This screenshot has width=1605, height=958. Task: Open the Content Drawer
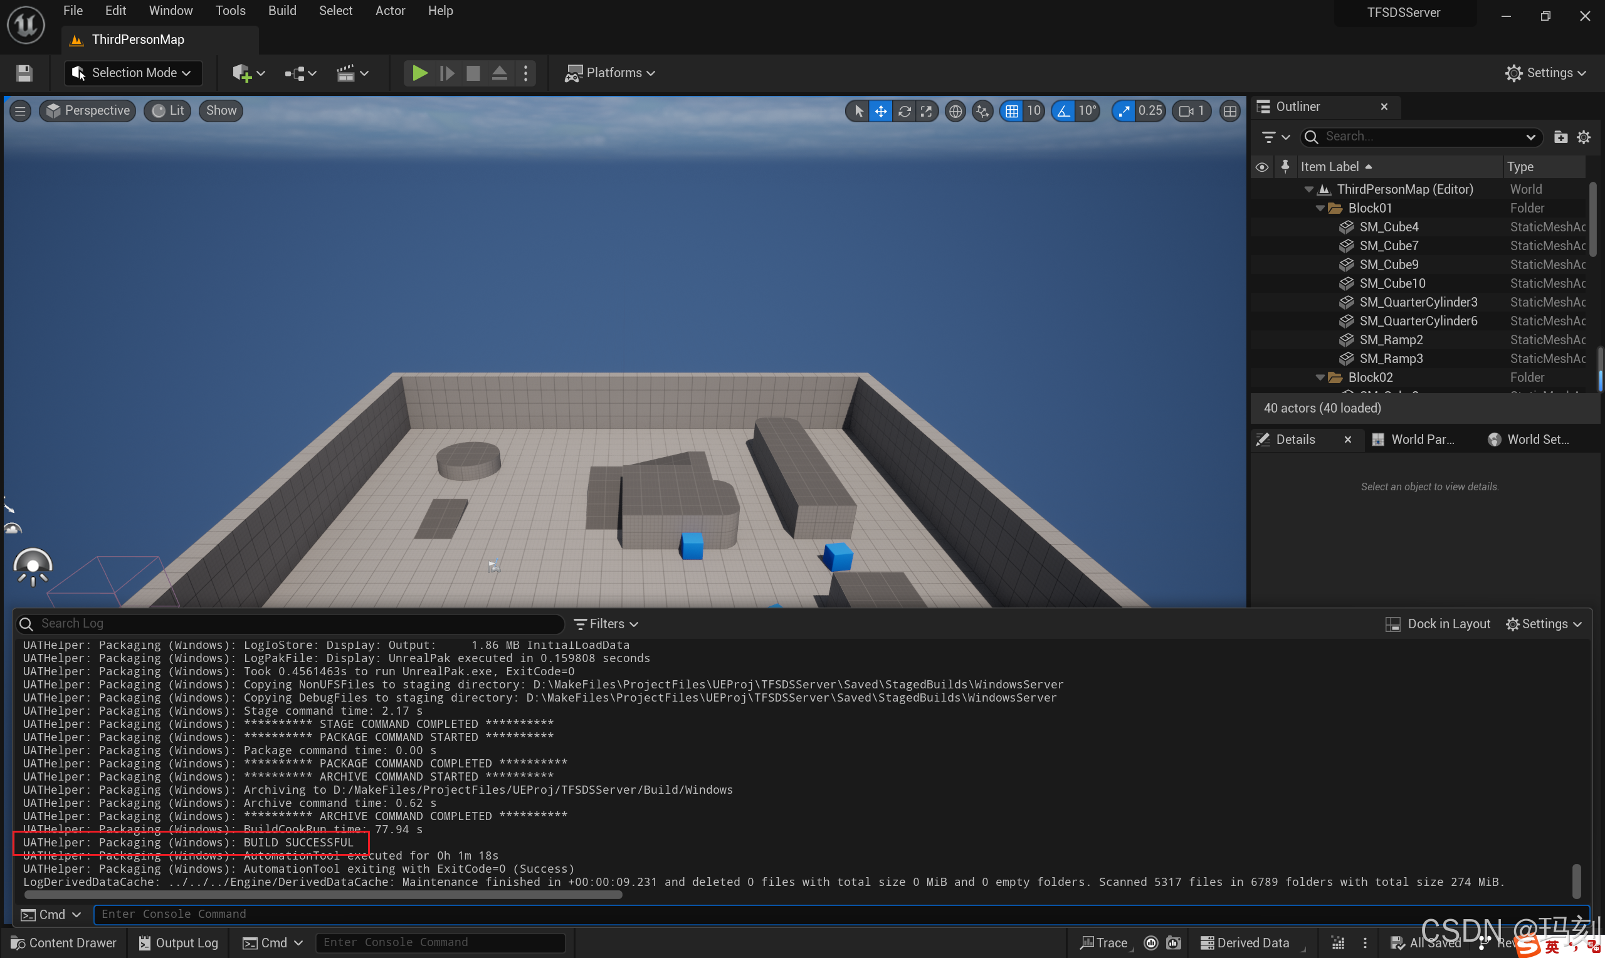tap(63, 942)
